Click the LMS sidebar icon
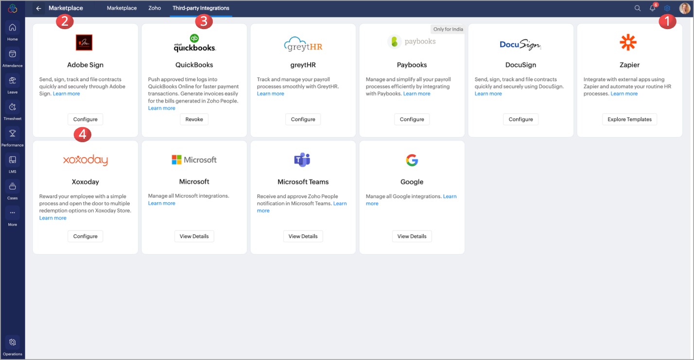 click(x=13, y=160)
